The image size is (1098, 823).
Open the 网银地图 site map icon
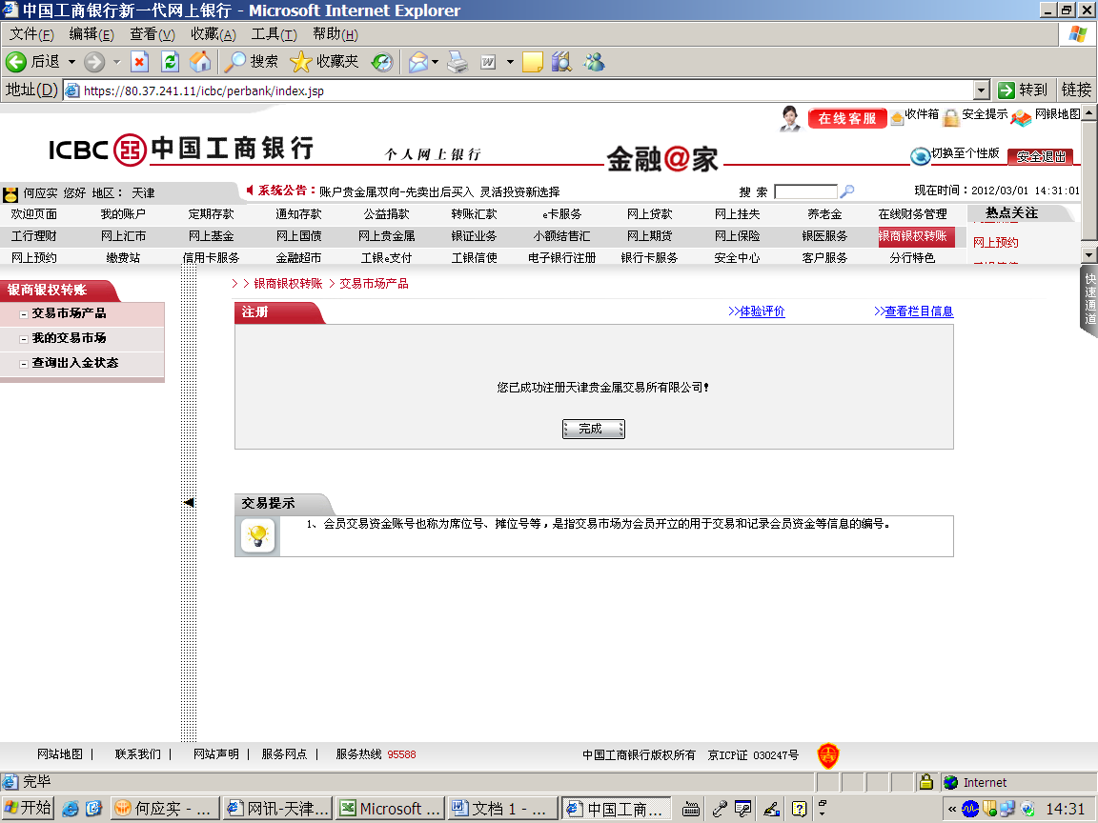tap(1020, 117)
